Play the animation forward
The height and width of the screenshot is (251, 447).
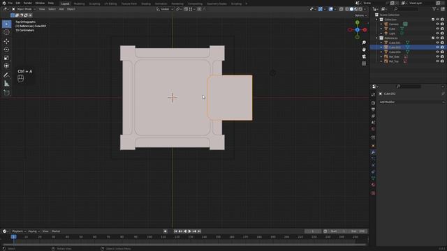tap(190, 231)
